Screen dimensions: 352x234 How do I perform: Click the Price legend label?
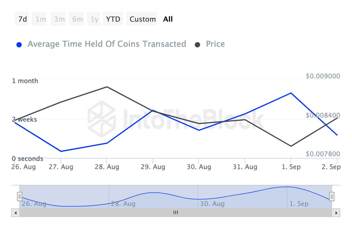[215, 44]
